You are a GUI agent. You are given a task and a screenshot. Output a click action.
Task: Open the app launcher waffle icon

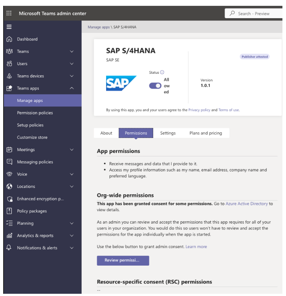(9, 13)
